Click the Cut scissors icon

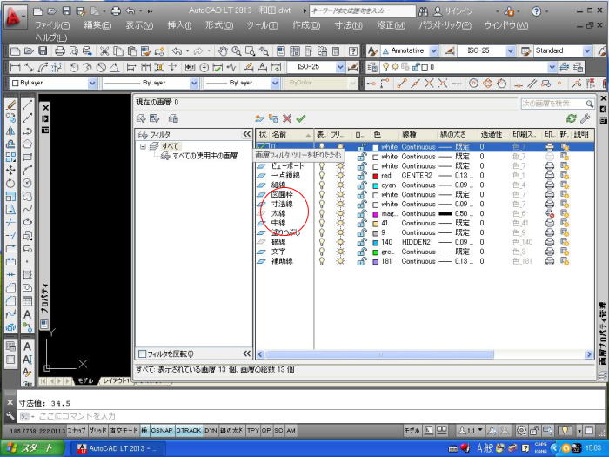point(104,50)
